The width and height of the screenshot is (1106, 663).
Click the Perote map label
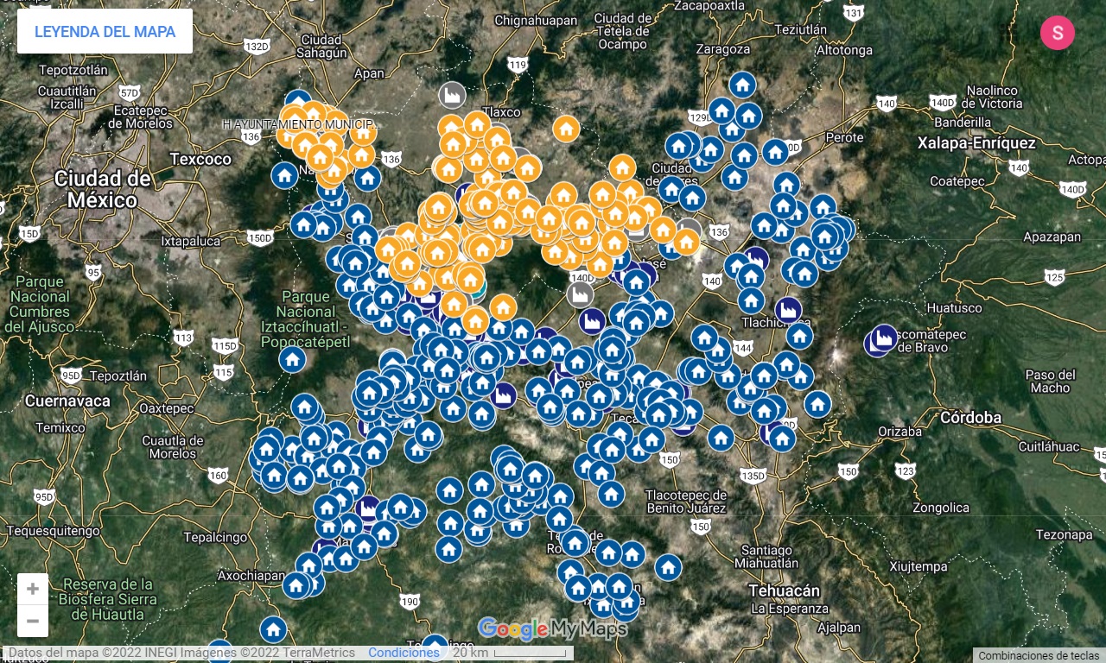844,137
